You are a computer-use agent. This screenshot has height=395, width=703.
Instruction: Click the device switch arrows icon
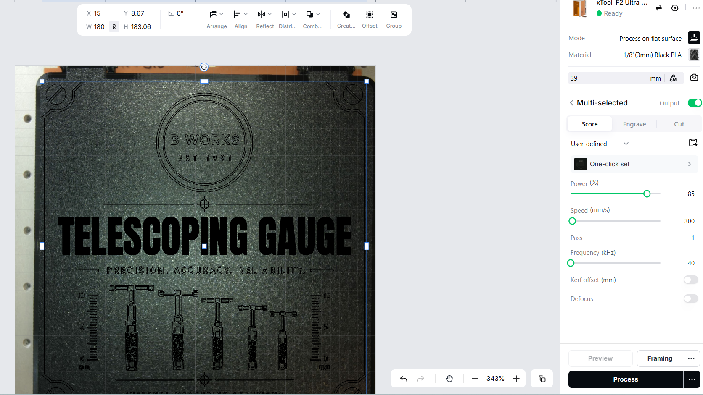pyautogui.click(x=659, y=8)
